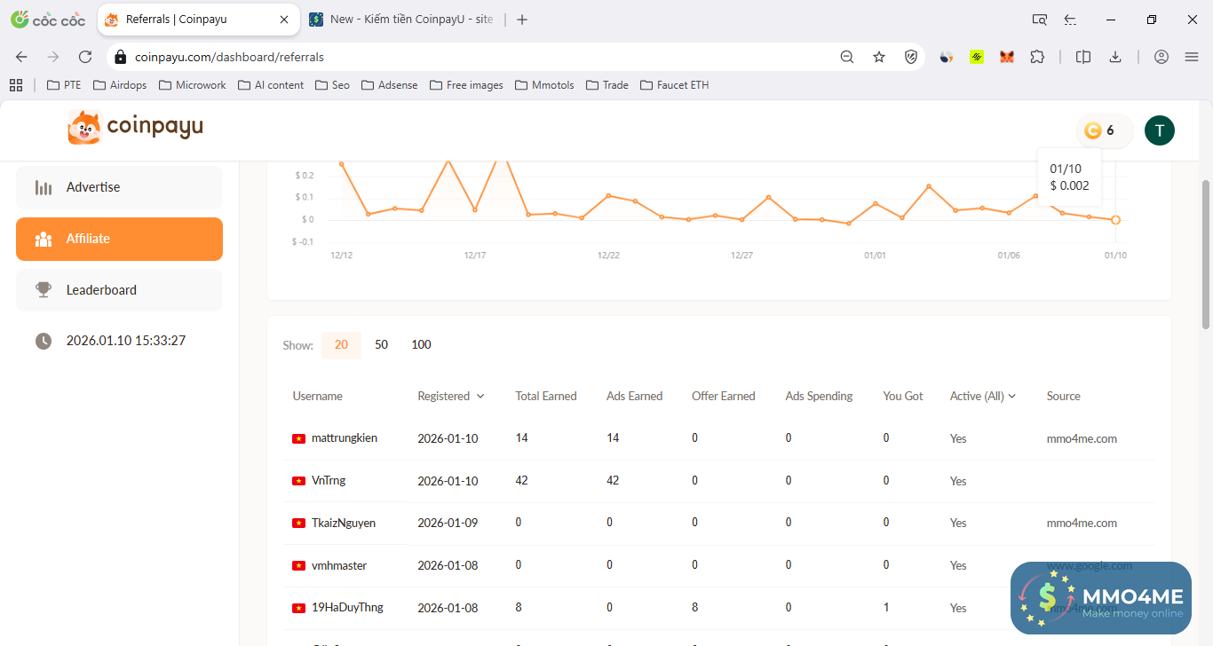Image resolution: width=1213 pixels, height=646 pixels.
Task: Open the downloads icon in toolbar
Action: click(x=1115, y=57)
